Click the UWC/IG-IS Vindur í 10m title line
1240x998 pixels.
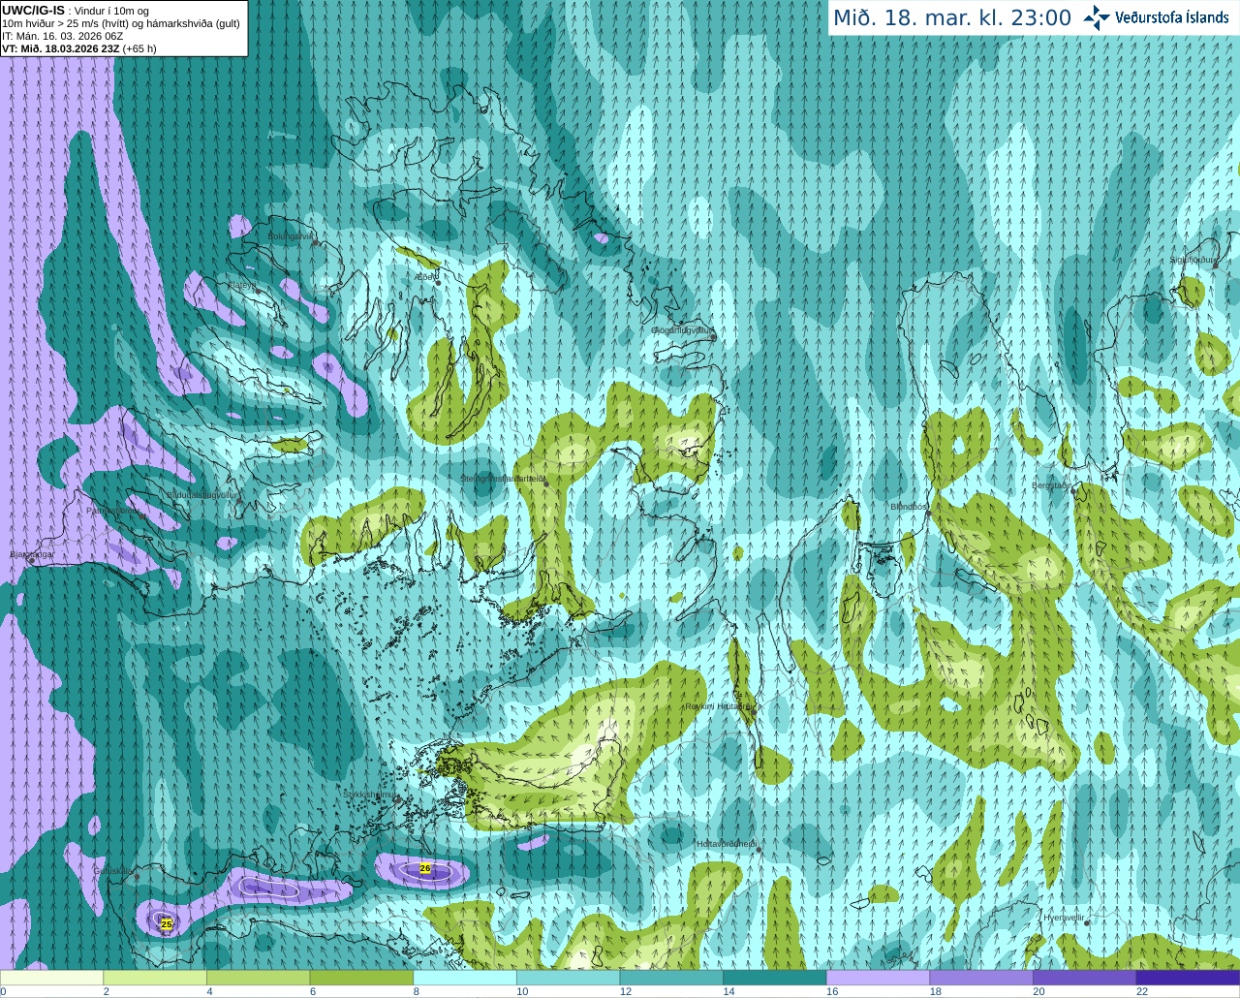pos(76,11)
